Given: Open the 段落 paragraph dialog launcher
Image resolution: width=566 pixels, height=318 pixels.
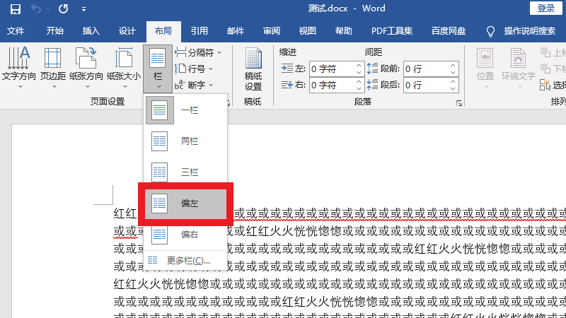Looking at the screenshot, I should 459,103.
